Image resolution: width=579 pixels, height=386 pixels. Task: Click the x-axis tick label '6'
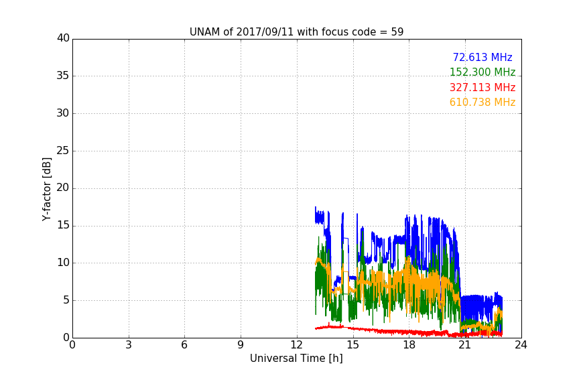click(x=185, y=345)
